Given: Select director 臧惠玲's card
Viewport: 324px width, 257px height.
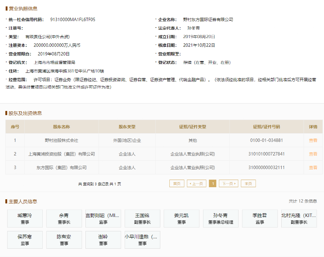Looking at the screenshot, I should (25, 219).
